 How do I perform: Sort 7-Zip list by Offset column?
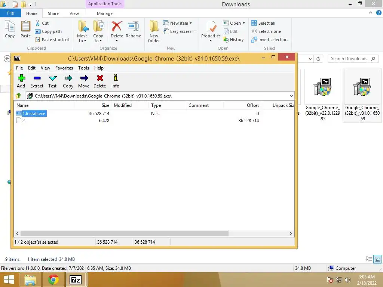pos(242,105)
